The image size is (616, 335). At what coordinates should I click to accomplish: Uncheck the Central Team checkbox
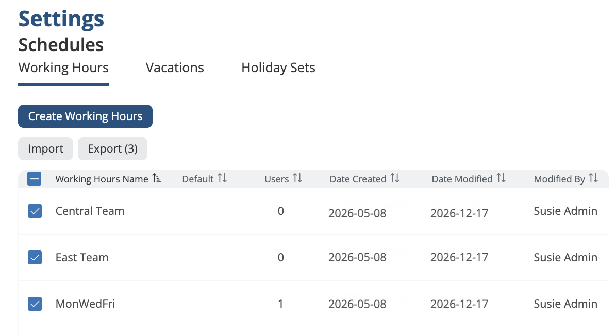click(x=35, y=211)
